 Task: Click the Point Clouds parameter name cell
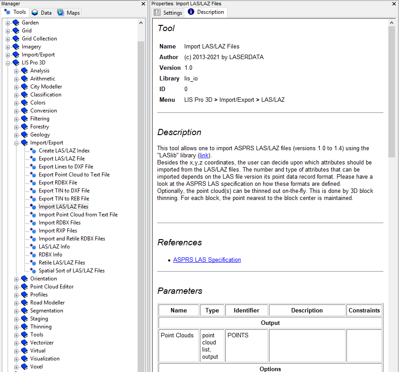tap(179, 346)
